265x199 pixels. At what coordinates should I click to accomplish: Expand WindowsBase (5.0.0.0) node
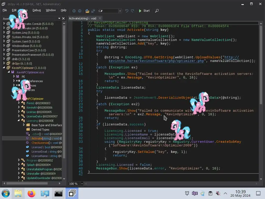point(4,46)
